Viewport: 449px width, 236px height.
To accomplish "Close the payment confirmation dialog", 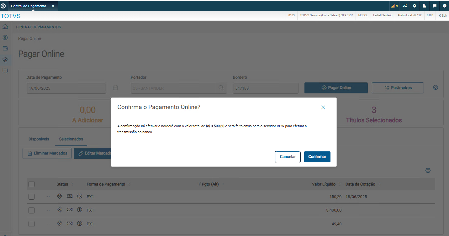I will click(323, 108).
